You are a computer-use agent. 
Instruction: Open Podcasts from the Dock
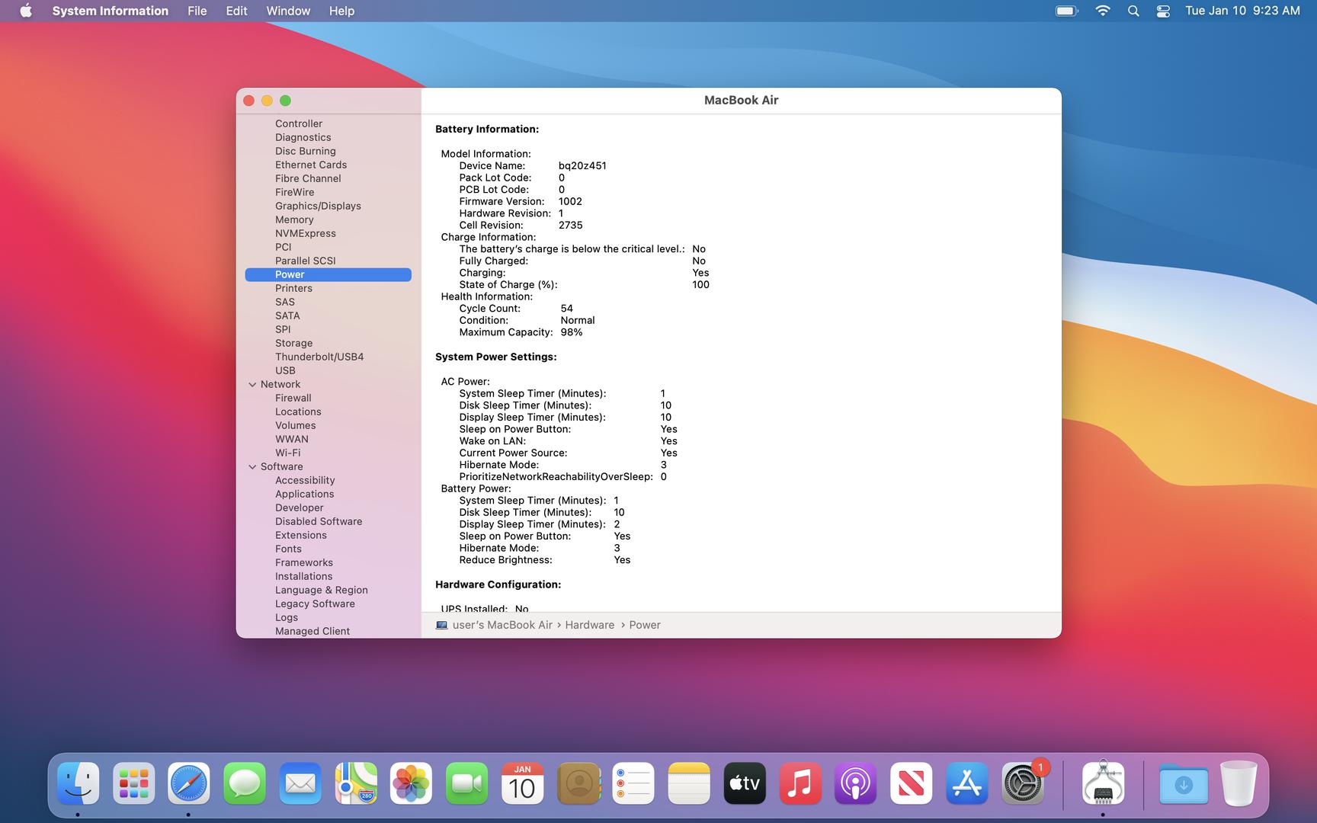[x=856, y=783]
